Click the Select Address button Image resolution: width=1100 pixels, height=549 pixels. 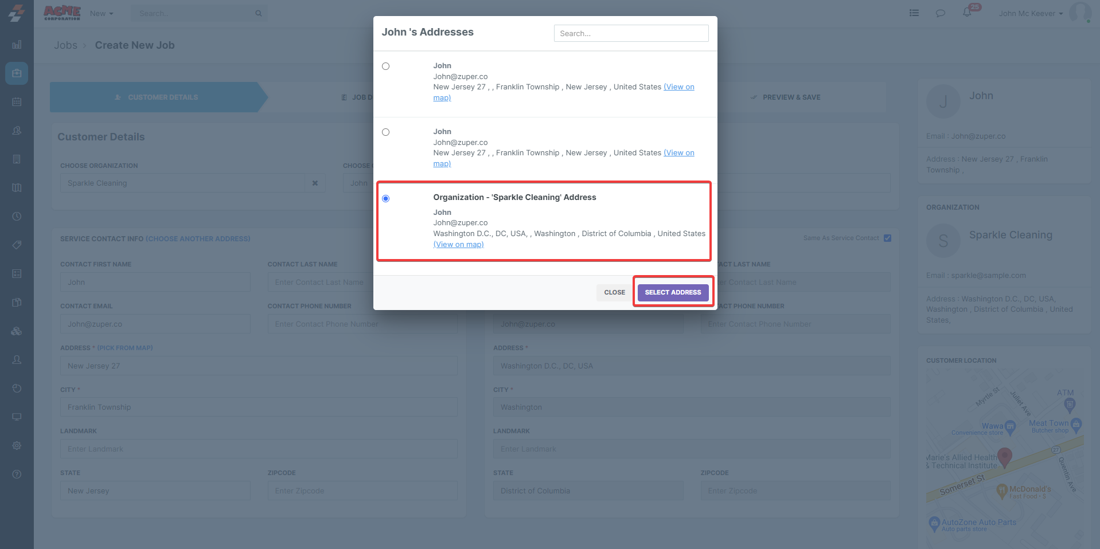[x=673, y=292]
